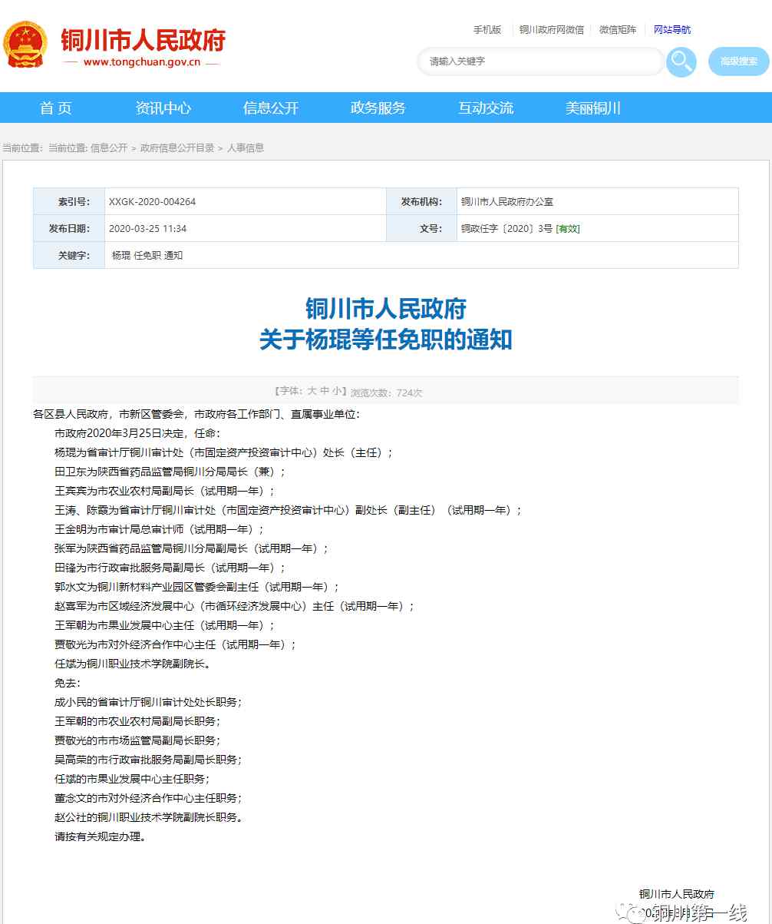The image size is (772, 924).
Task: Click the 高级搜索 button
Action: (x=738, y=61)
